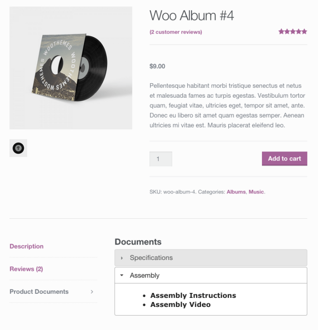Open the Assembly Video document
This screenshot has width=318, height=330.
pyautogui.click(x=181, y=305)
